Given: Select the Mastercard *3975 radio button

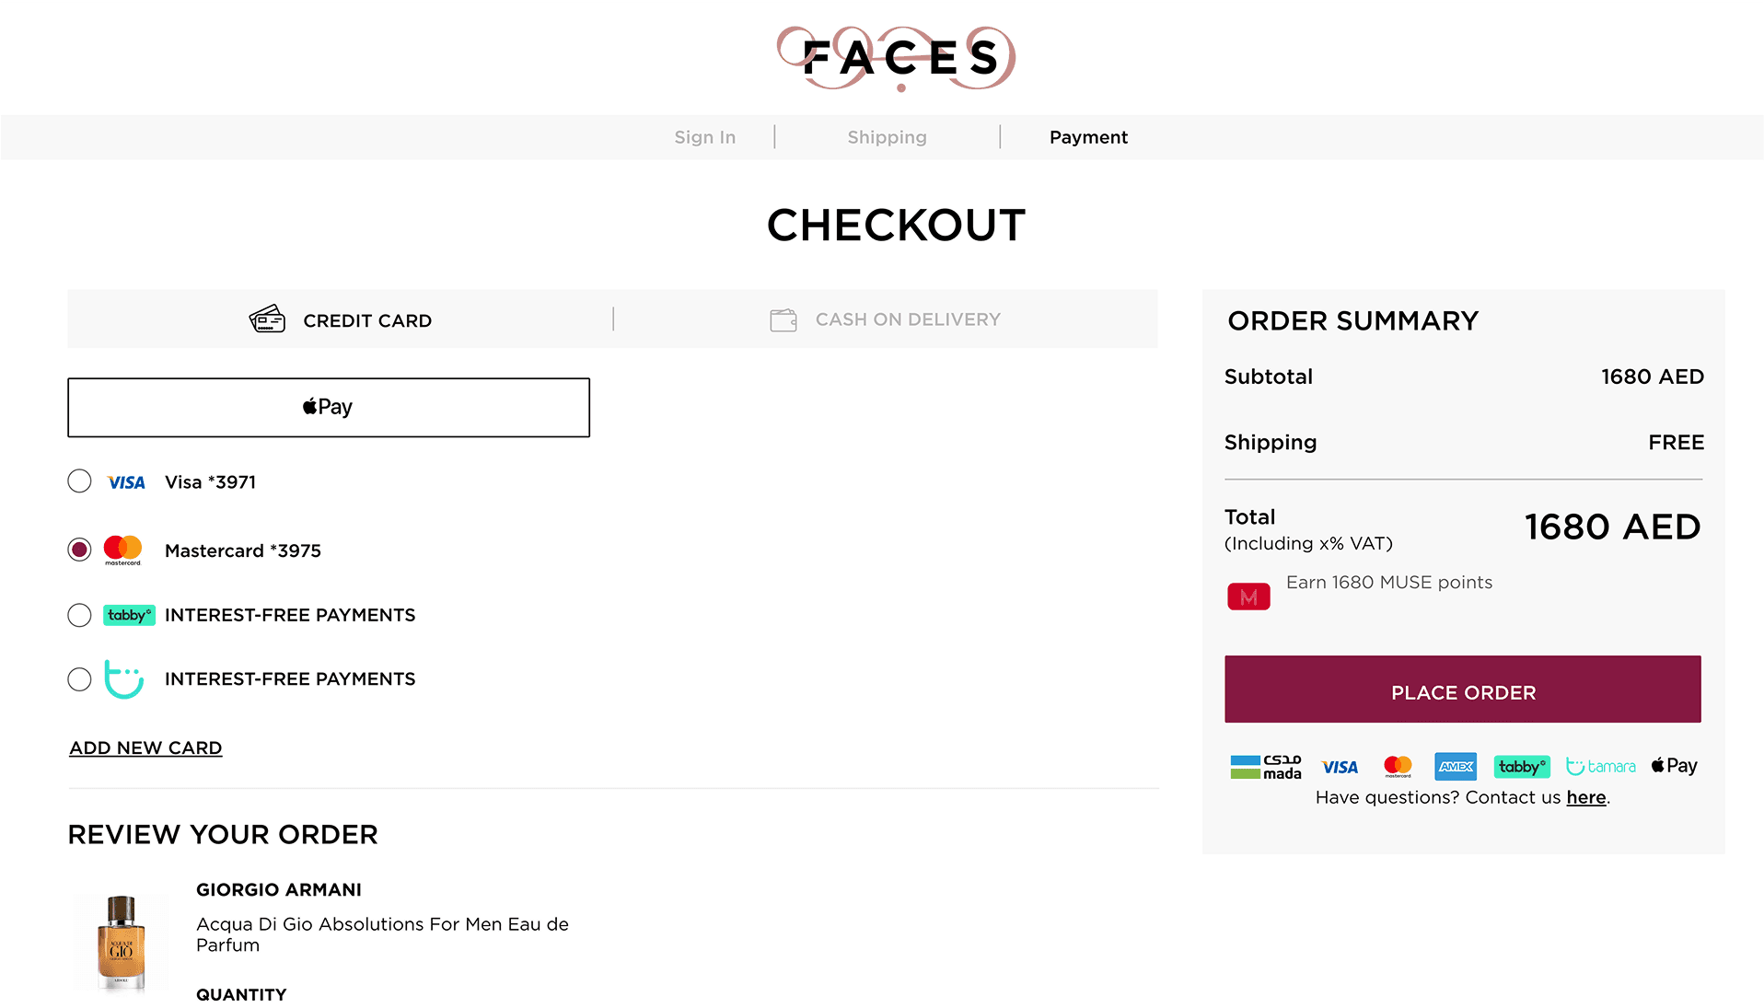Looking at the screenshot, I should pos(80,550).
